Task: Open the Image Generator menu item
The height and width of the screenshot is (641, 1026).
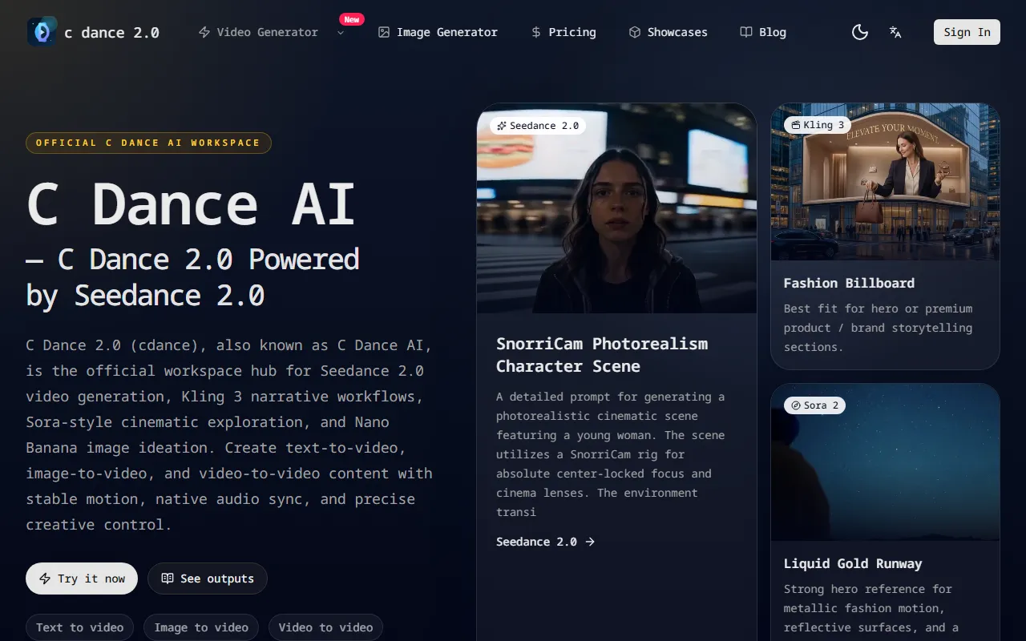Action: [438, 32]
